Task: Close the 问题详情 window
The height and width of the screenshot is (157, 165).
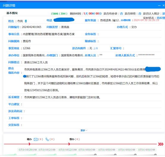Action: coord(164,5)
